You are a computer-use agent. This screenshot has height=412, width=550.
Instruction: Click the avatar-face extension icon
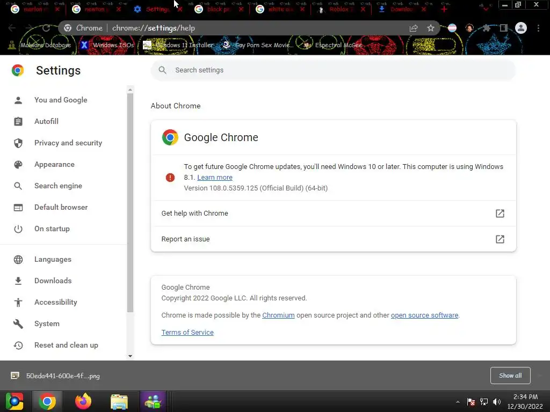[469, 28]
